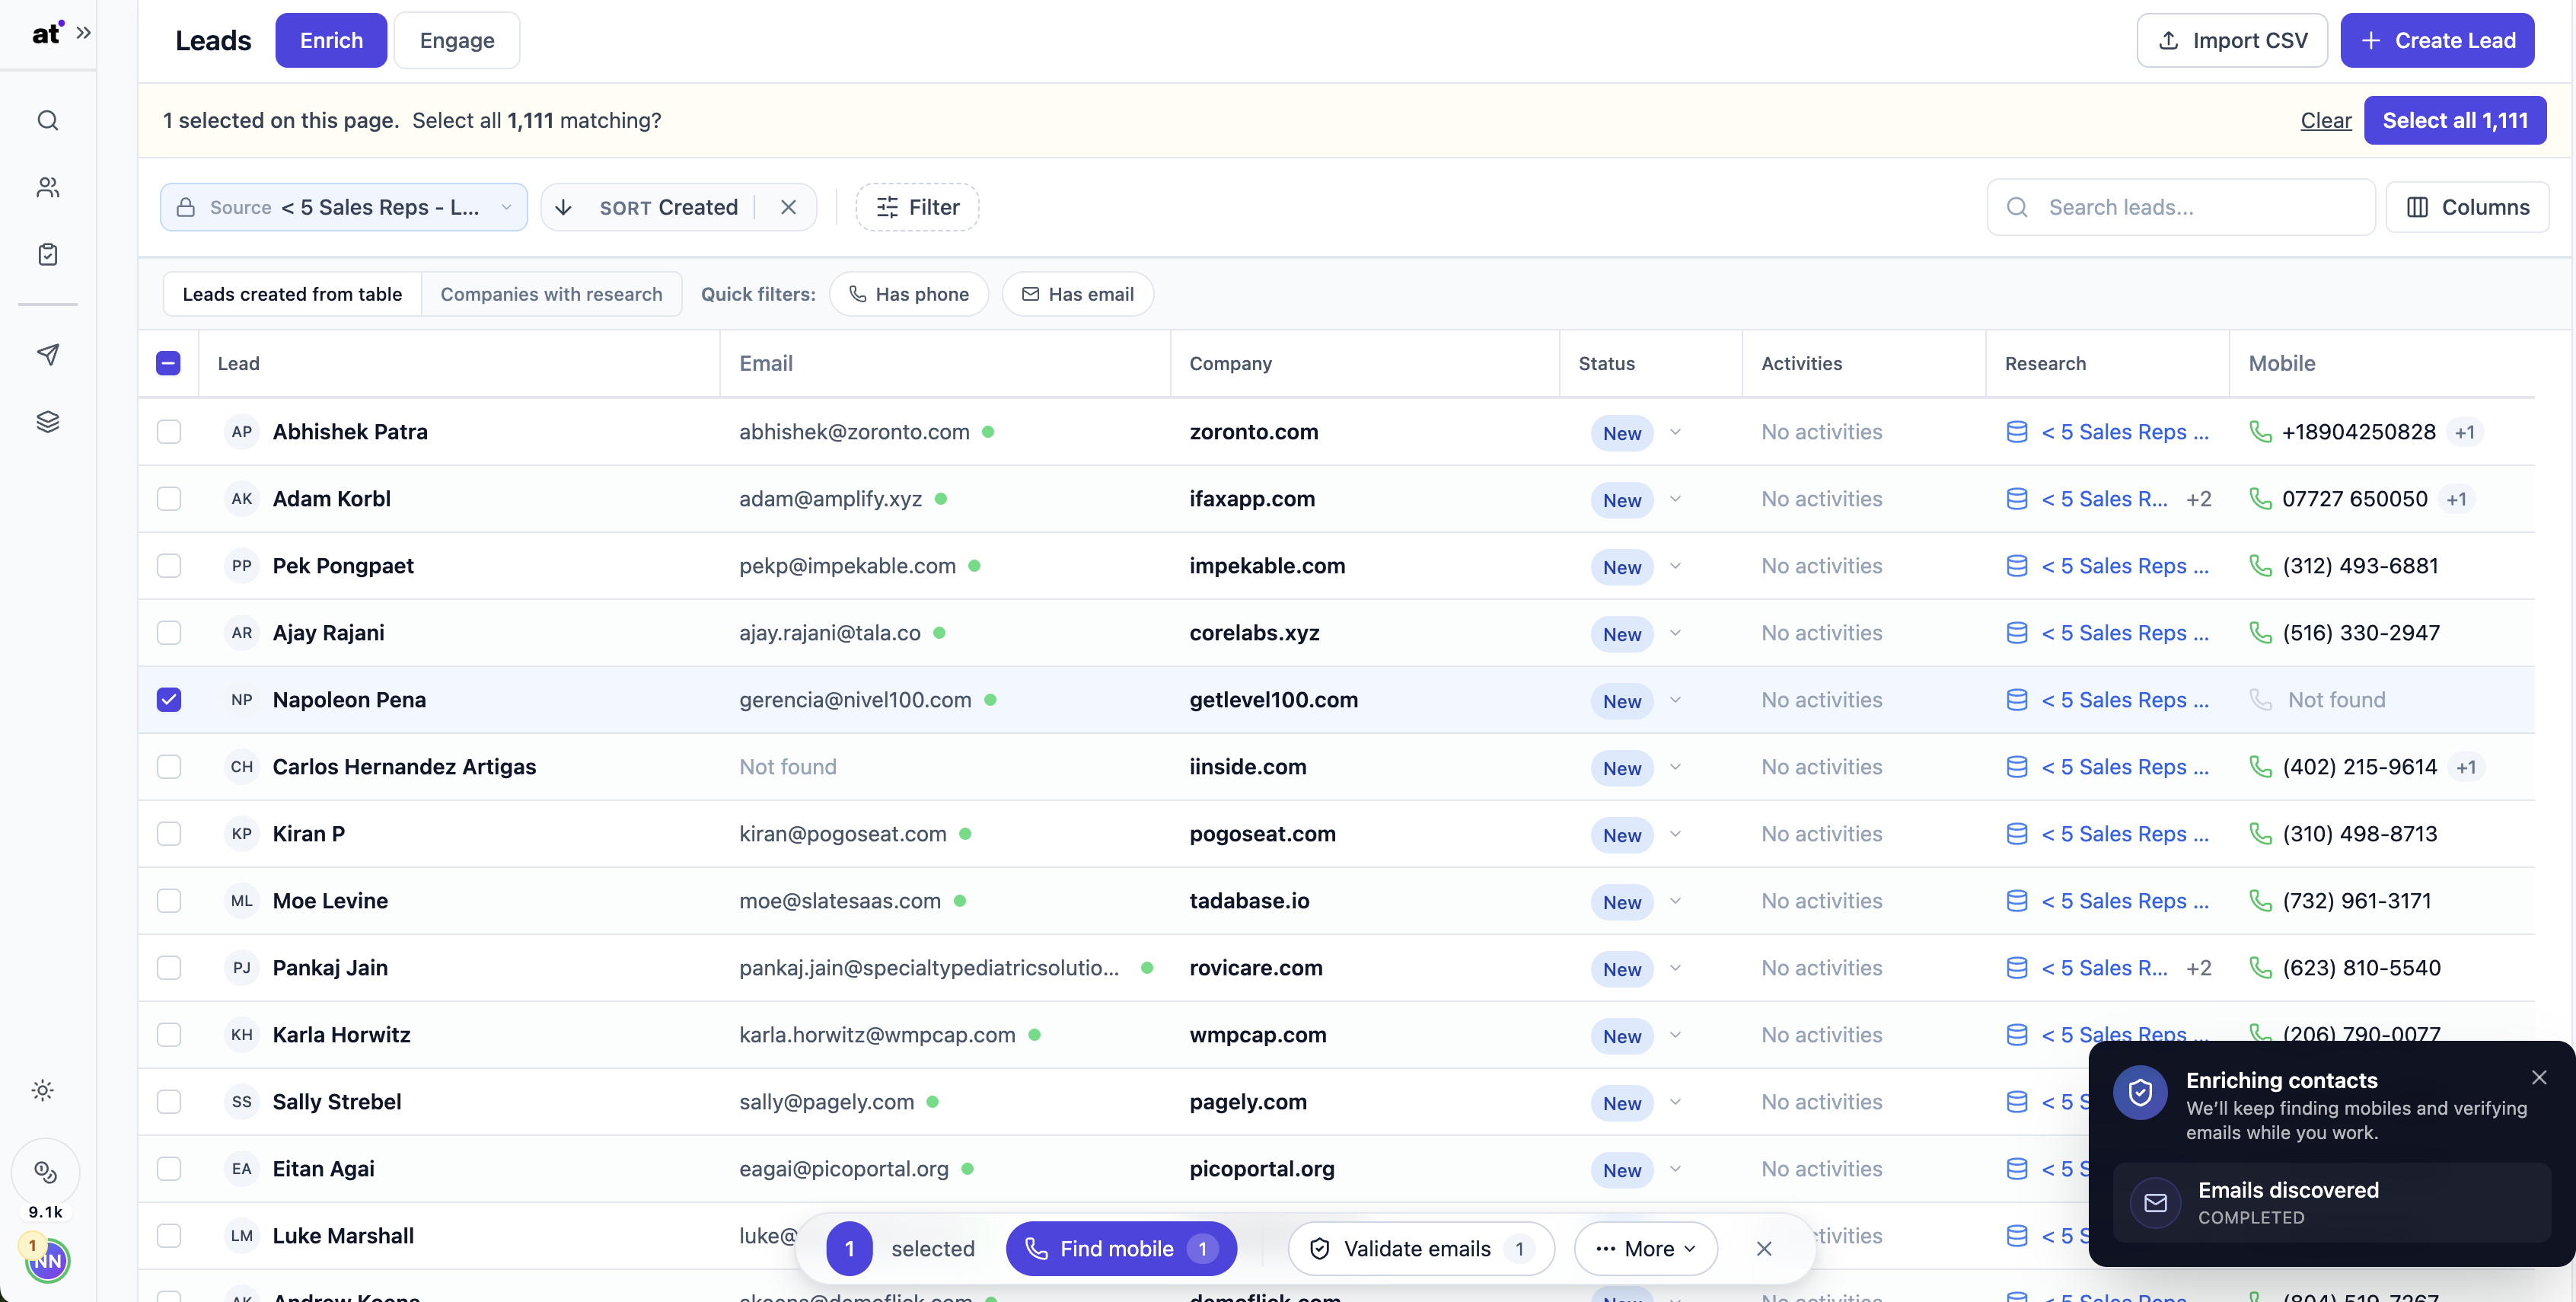Select Companies with research tab
The width and height of the screenshot is (2576, 1302).
click(x=551, y=294)
